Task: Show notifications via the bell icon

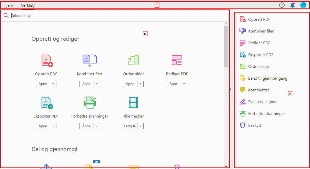Action: tap(292, 5)
